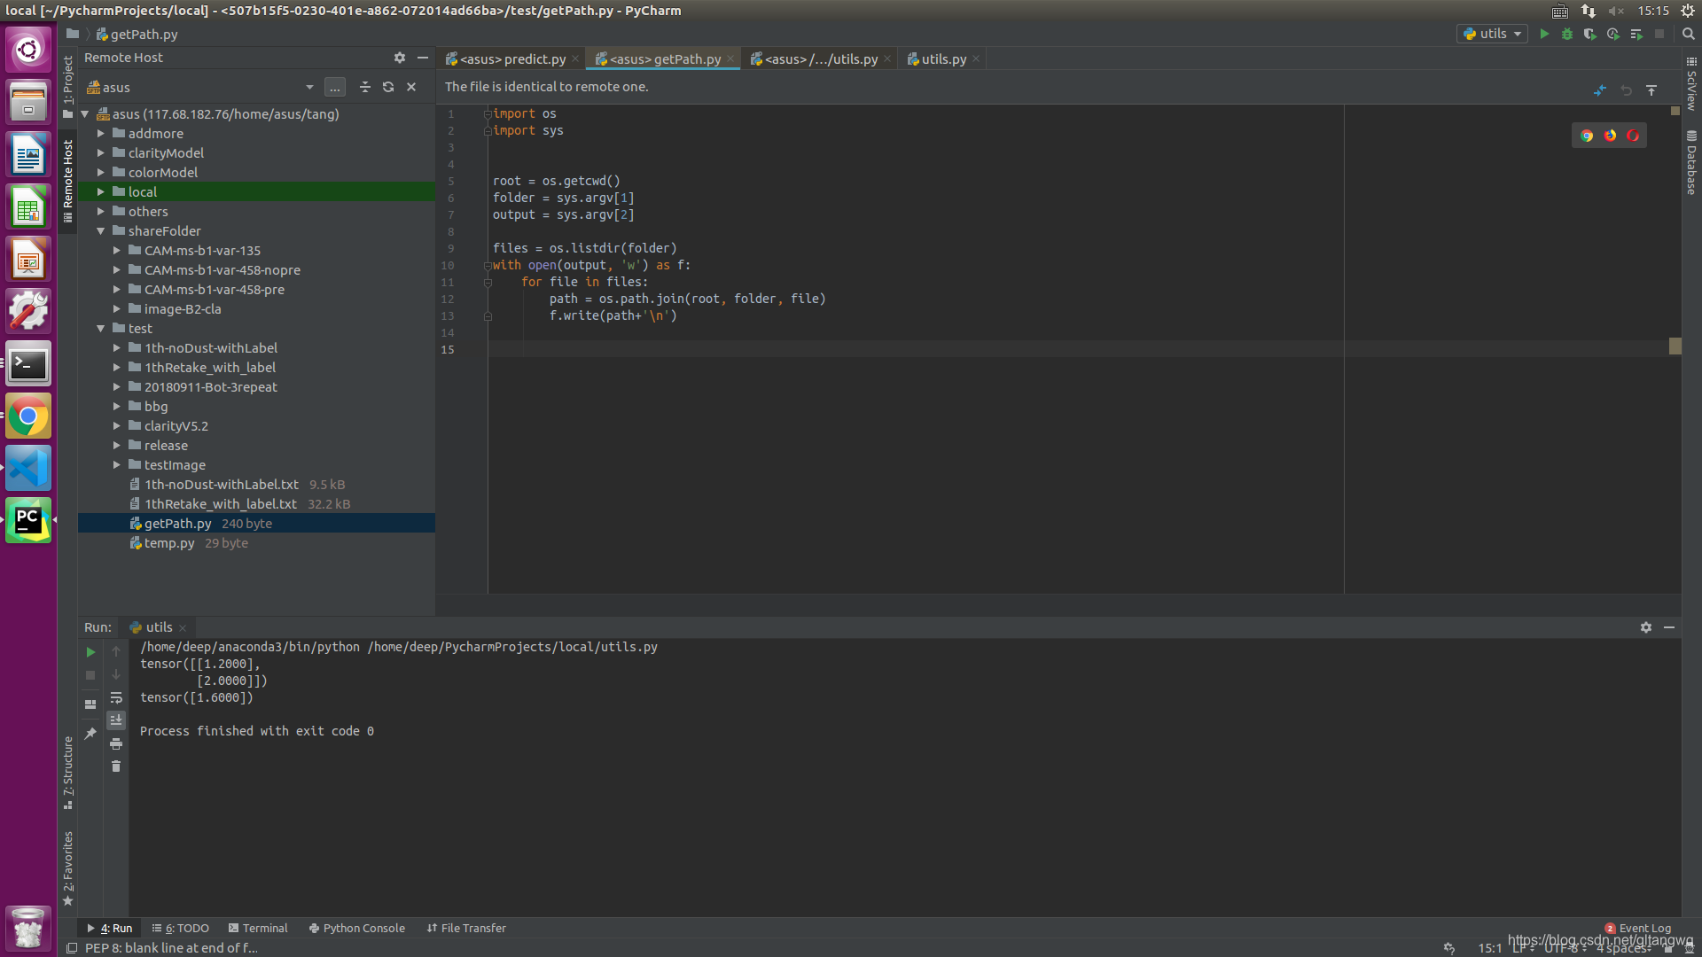
Task: Clear all Run console output with trash icon
Action: pos(116,766)
